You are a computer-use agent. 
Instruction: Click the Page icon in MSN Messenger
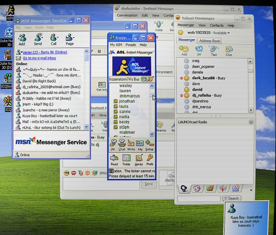click(x=69, y=40)
